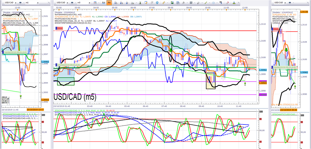
Task: Open the horizontal lines style tool
Action: tap(191, 3)
